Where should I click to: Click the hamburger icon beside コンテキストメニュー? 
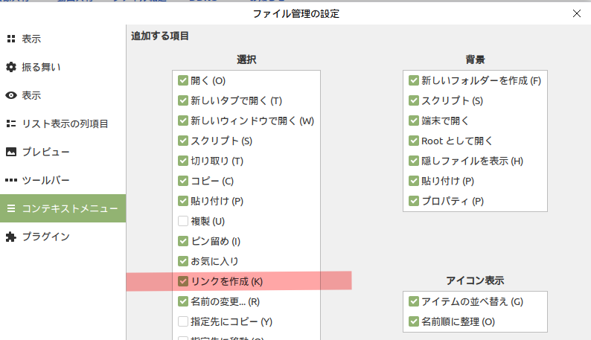pyautogui.click(x=11, y=208)
